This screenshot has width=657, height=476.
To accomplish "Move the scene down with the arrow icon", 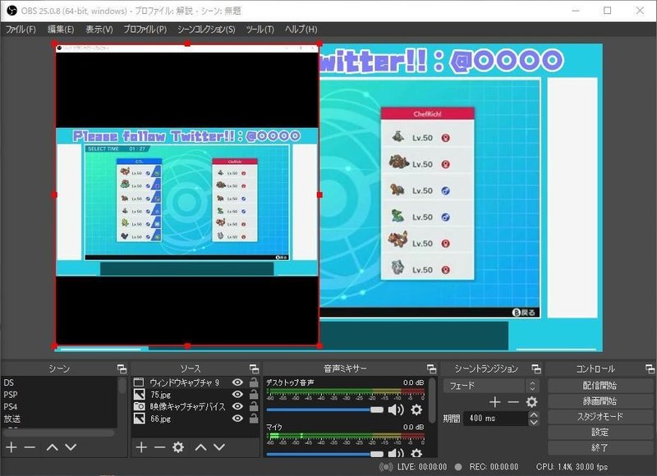I will [71, 447].
